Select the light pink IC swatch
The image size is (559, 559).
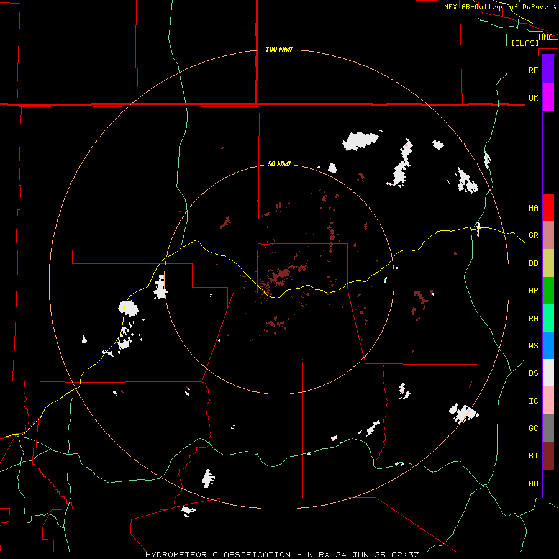548,401
